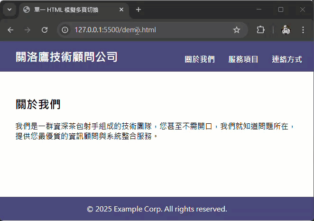Go to the 服務項目 navigation link
Screen dimensions: 314x221
243,59
